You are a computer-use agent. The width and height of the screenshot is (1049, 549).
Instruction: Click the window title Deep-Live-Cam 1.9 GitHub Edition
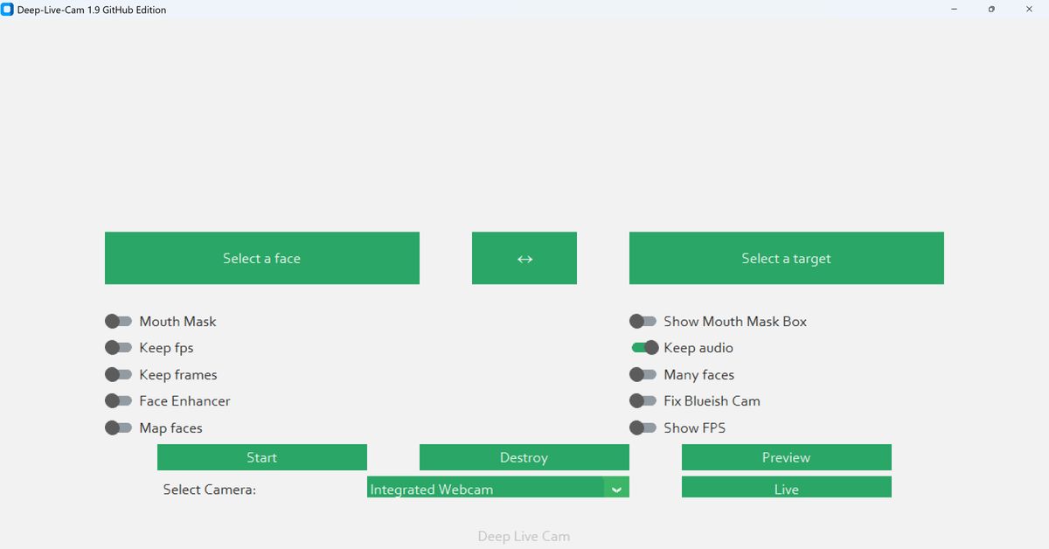click(92, 10)
